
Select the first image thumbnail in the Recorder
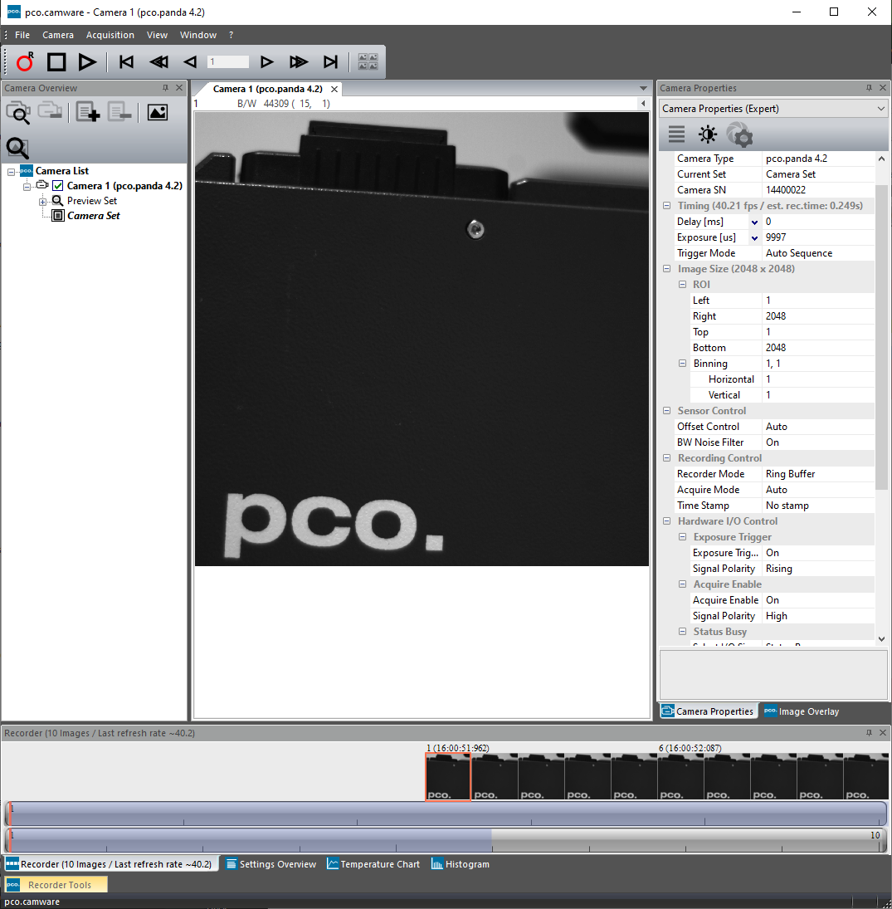(447, 775)
